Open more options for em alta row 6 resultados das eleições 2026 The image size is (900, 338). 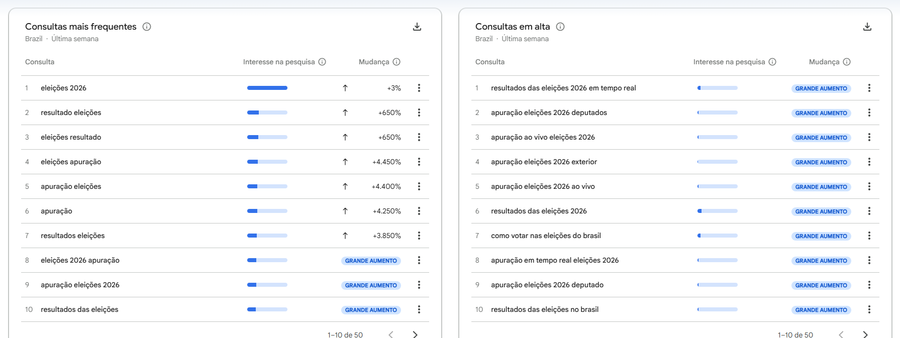(869, 211)
